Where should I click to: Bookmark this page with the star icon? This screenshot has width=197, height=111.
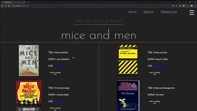[176, 6]
